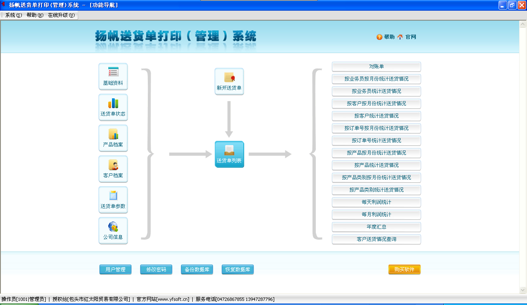Click the app icon in title bar
Screen dimensions: 527x305
pyautogui.click(x=4, y=5)
